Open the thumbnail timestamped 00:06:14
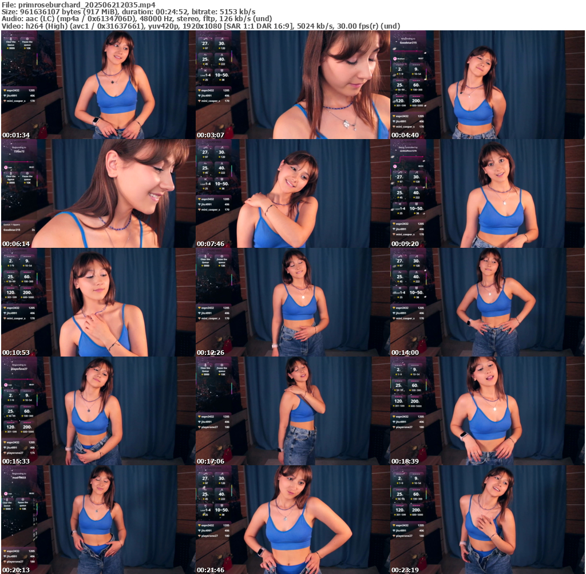586x574 pixels. [x=98, y=193]
